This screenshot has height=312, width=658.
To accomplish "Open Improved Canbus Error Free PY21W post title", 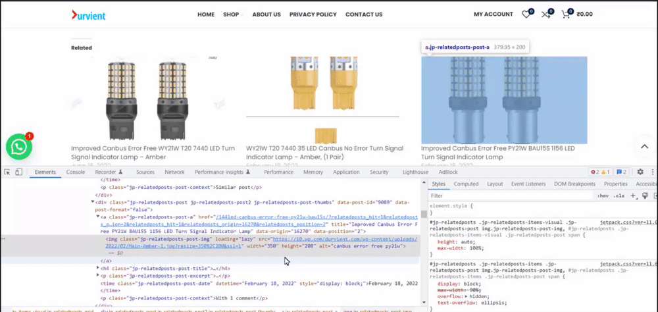I will (x=498, y=153).
